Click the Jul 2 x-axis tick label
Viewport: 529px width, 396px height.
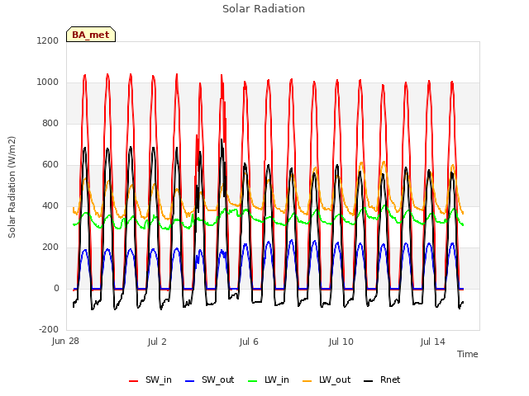point(157,342)
